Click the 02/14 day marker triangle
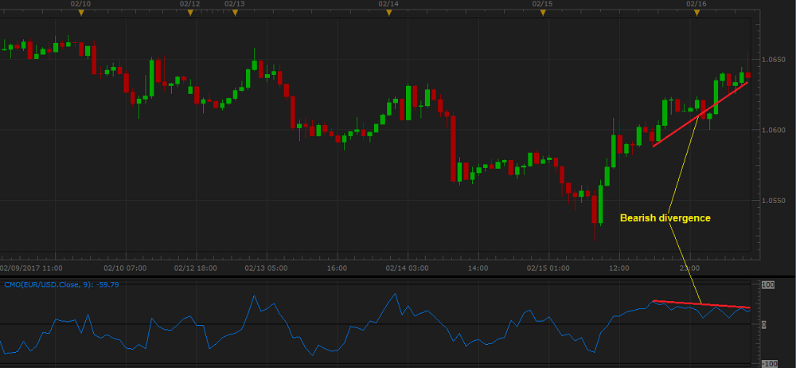The width and height of the screenshot is (796, 368). click(x=388, y=13)
